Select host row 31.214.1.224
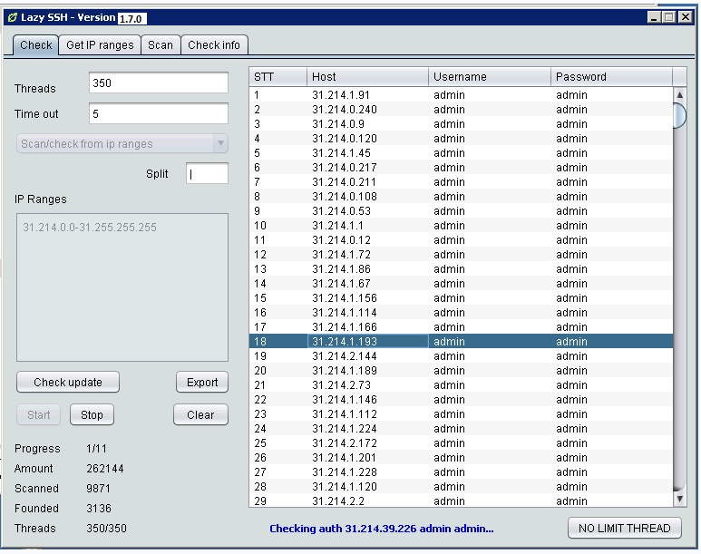Image resolution: width=701 pixels, height=554 pixels. [x=461, y=428]
